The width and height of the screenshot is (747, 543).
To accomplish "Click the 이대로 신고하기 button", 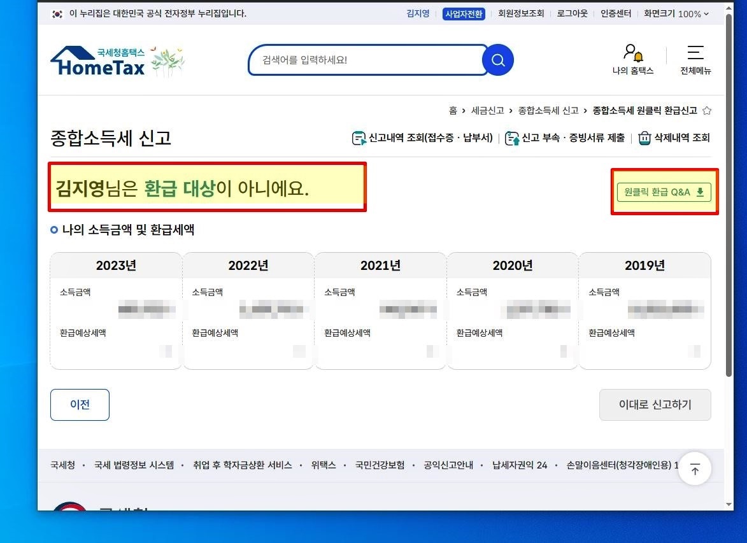I will [x=655, y=404].
